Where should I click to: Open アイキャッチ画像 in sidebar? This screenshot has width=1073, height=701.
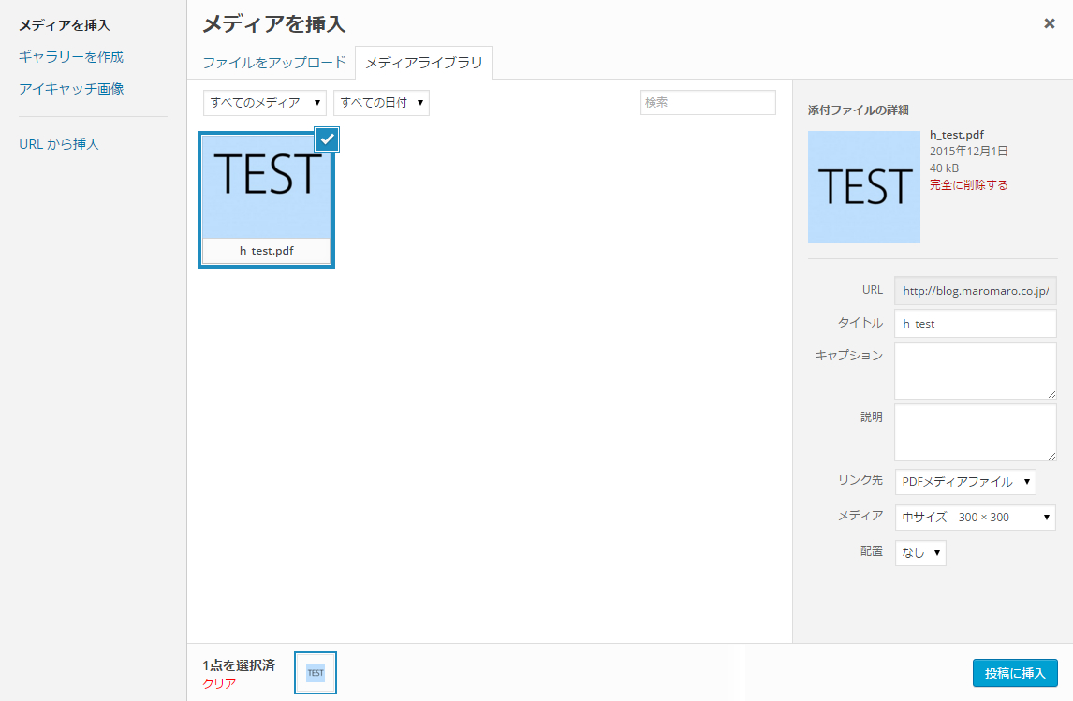(x=71, y=89)
